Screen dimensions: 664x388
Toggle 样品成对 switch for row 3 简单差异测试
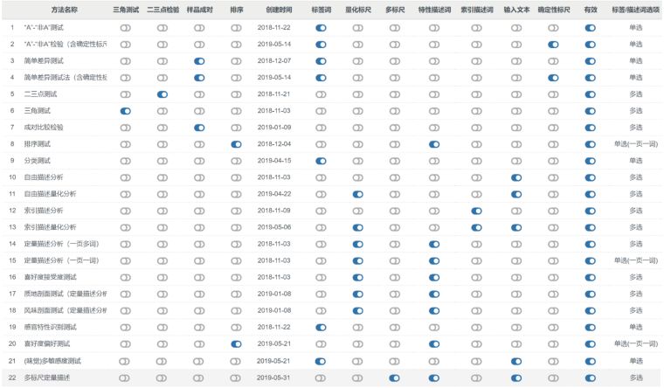pos(199,61)
